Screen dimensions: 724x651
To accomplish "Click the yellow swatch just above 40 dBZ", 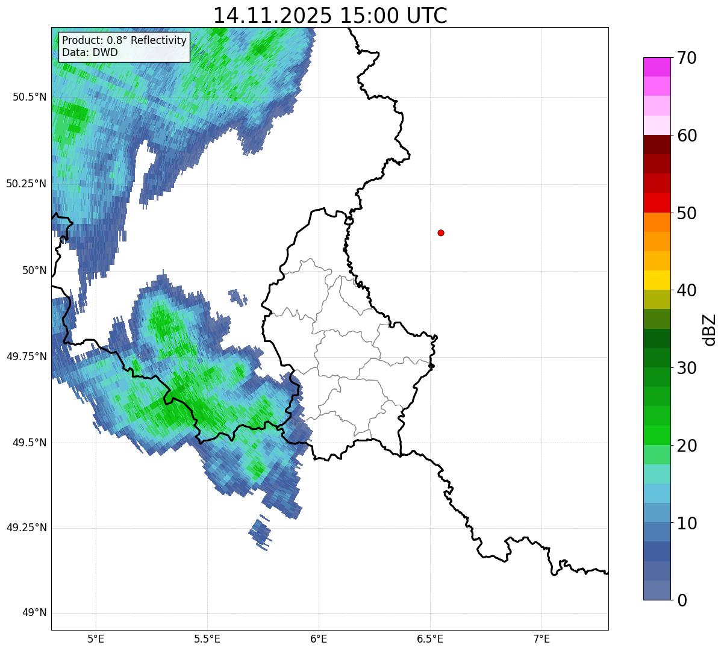I will pos(657,280).
